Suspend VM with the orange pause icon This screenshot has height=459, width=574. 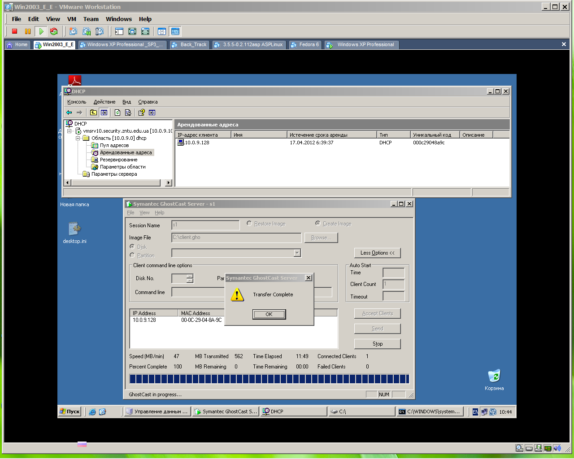pos(28,31)
